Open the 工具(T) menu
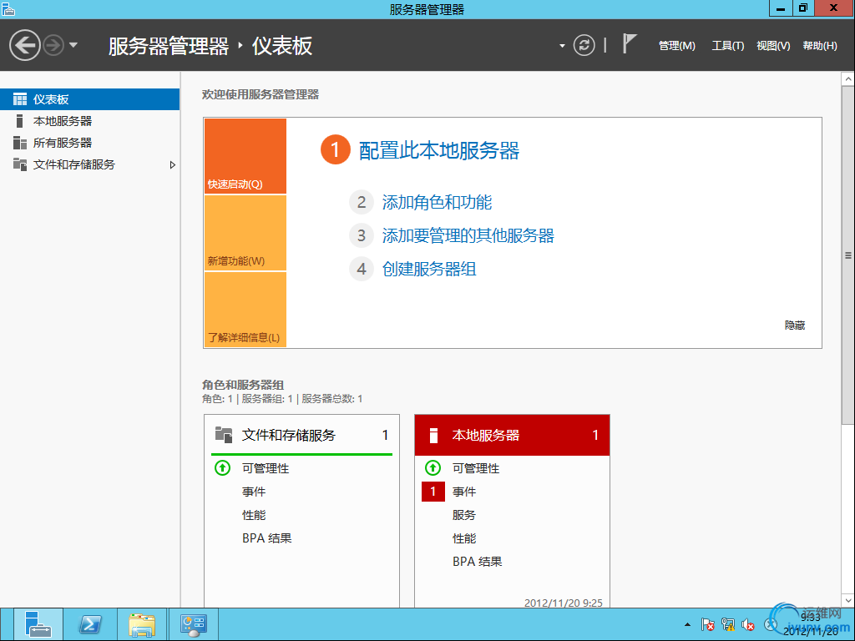 click(x=728, y=46)
